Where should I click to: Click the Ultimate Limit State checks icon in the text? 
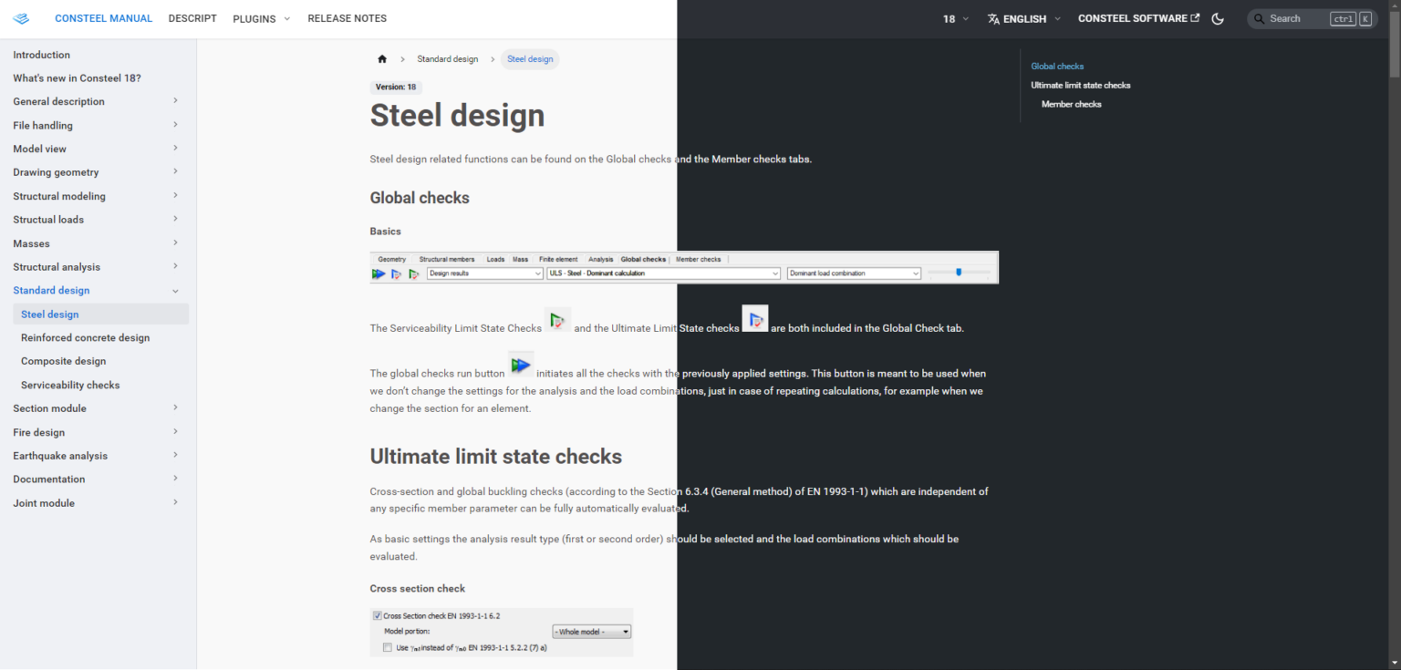755,319
